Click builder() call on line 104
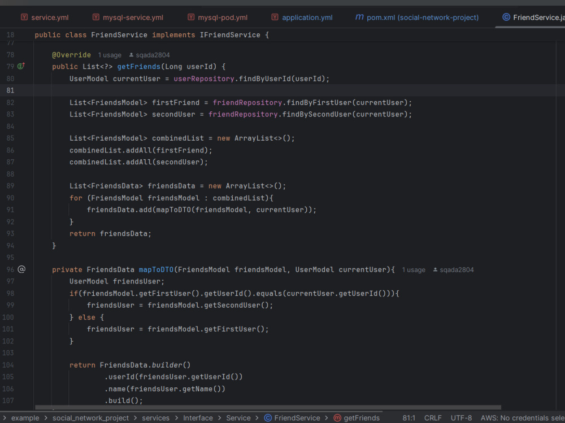The image size is (565, 423). (x=171, y=365)
